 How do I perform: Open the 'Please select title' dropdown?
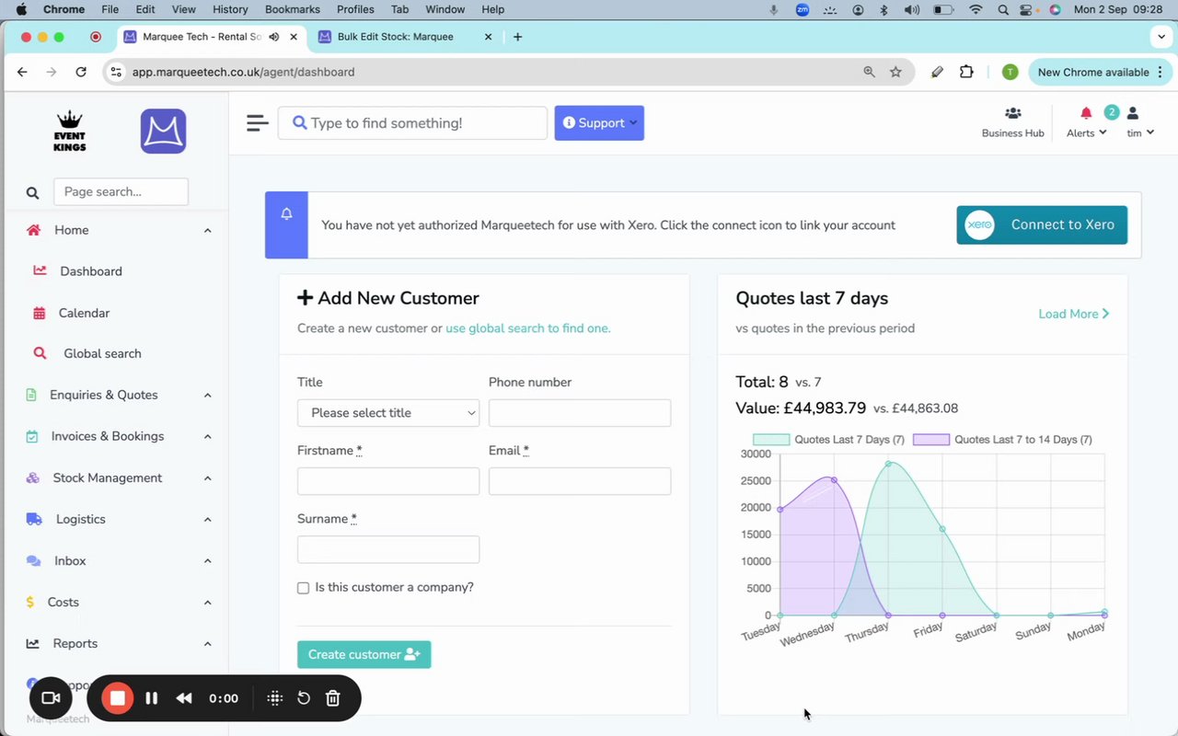(x=388, y=413)
